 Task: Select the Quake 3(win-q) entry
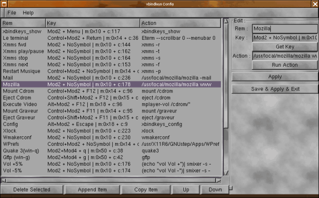(x=111, y=151)
